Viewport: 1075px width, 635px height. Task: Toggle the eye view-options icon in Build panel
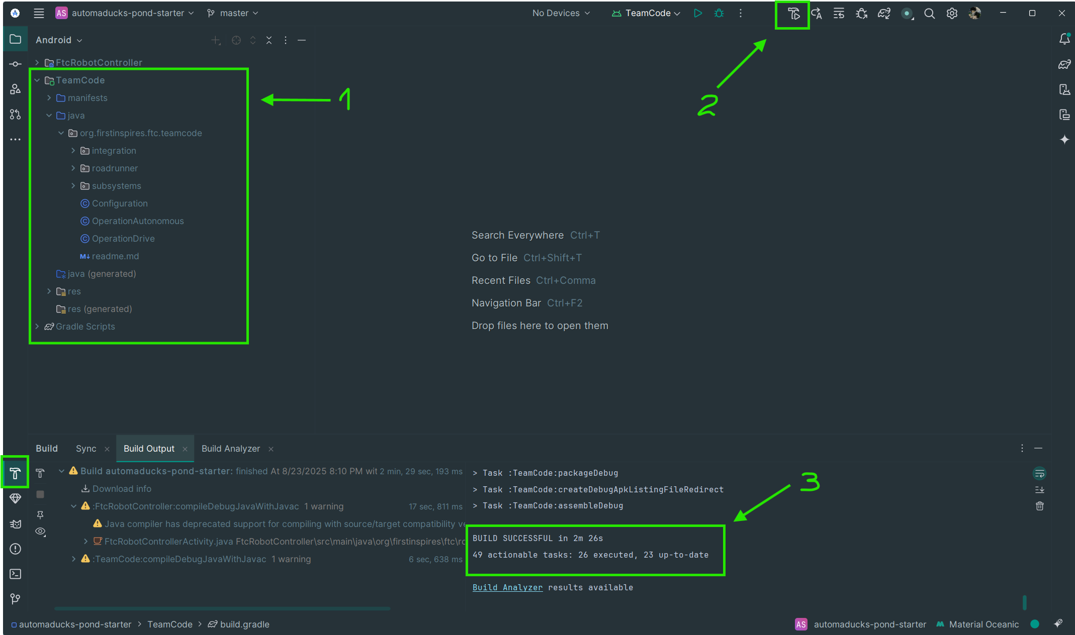coord(40,531)
